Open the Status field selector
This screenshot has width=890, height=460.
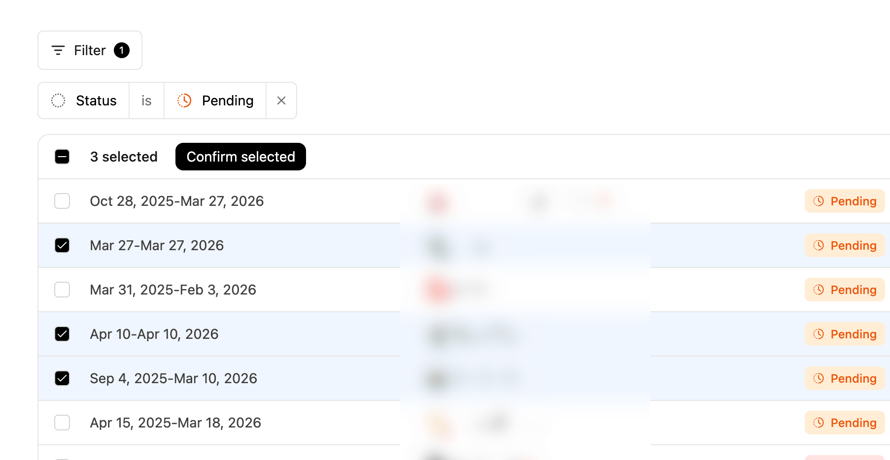[x=84, y=100]
